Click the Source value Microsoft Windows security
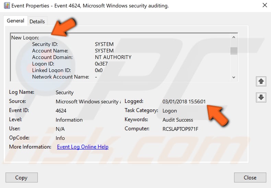The width and height of the screenshot is (271, 188). click(88, 102)
